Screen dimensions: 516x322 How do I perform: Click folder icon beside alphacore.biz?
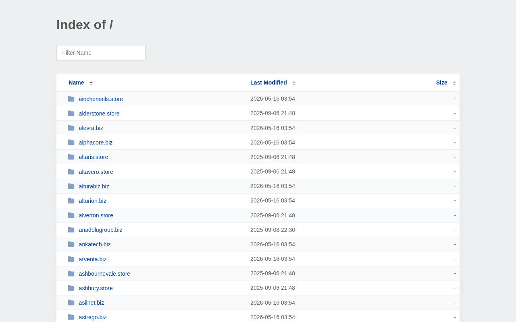click(71, 142)
